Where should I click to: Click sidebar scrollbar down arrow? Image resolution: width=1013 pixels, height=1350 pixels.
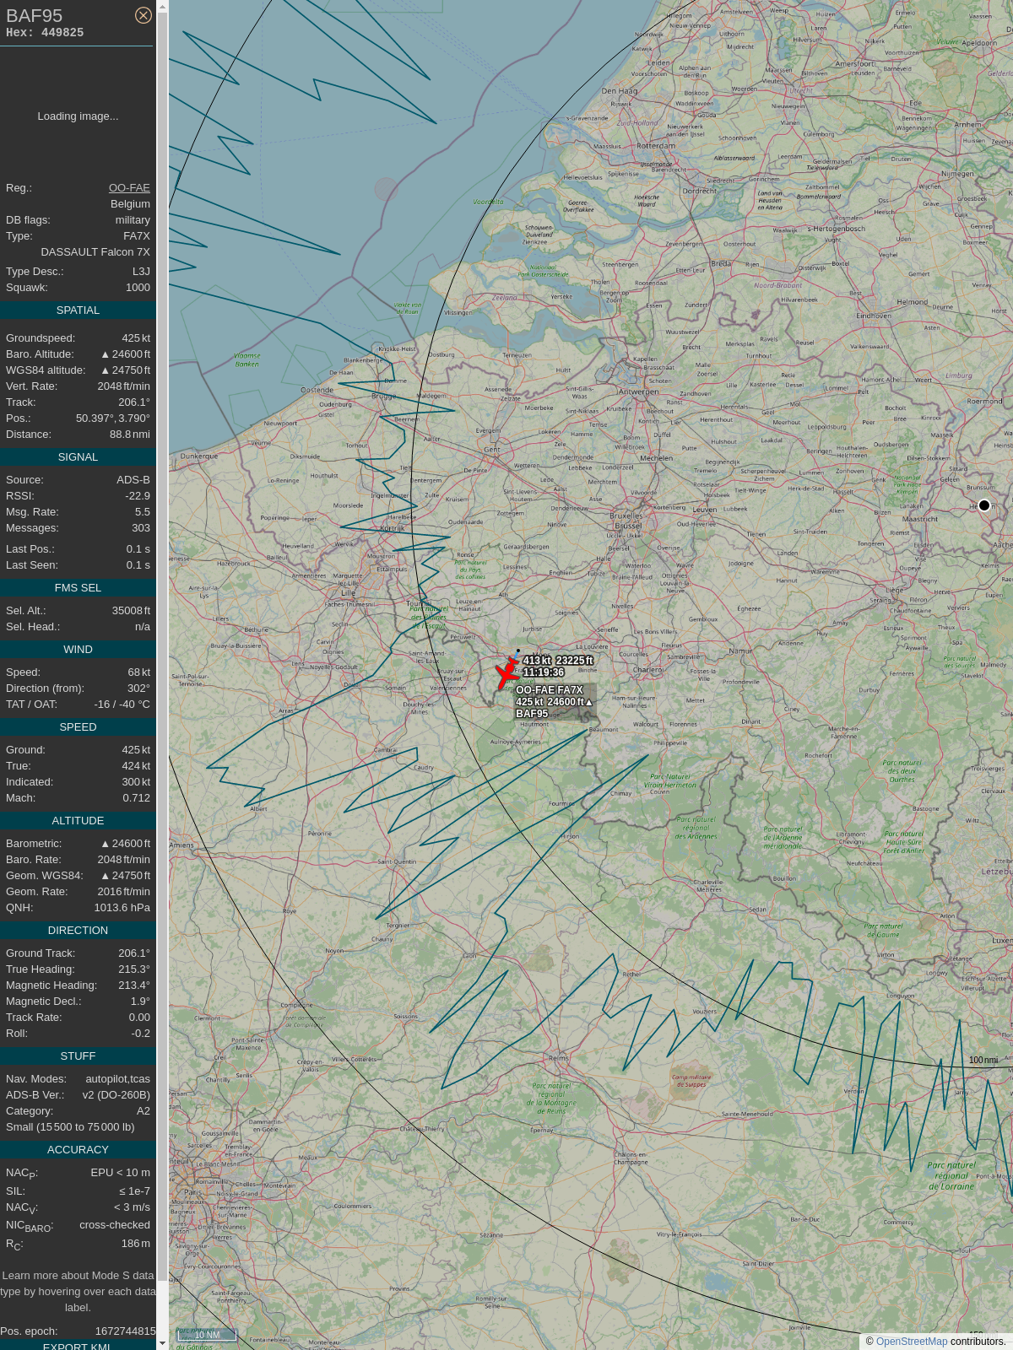(163, 1343)
